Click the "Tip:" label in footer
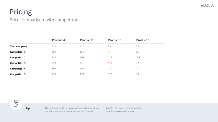 [x=28, y=108]
